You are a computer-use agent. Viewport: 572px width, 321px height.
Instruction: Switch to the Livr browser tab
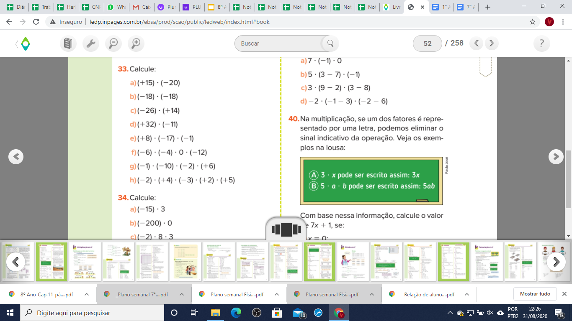click(x=392, y=7)
